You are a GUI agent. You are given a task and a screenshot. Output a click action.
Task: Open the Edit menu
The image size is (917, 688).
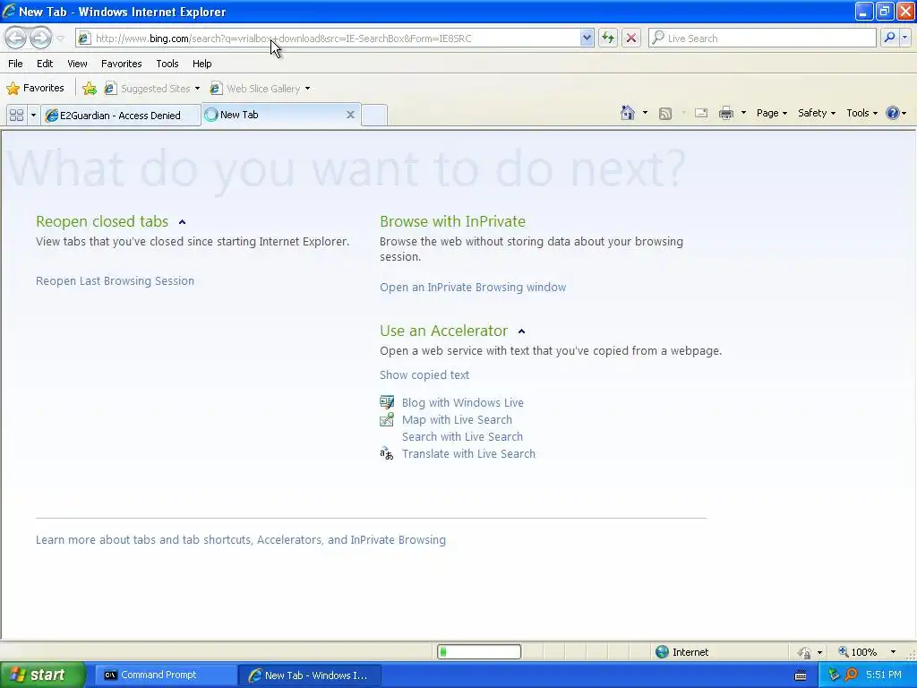click(45, 64)
